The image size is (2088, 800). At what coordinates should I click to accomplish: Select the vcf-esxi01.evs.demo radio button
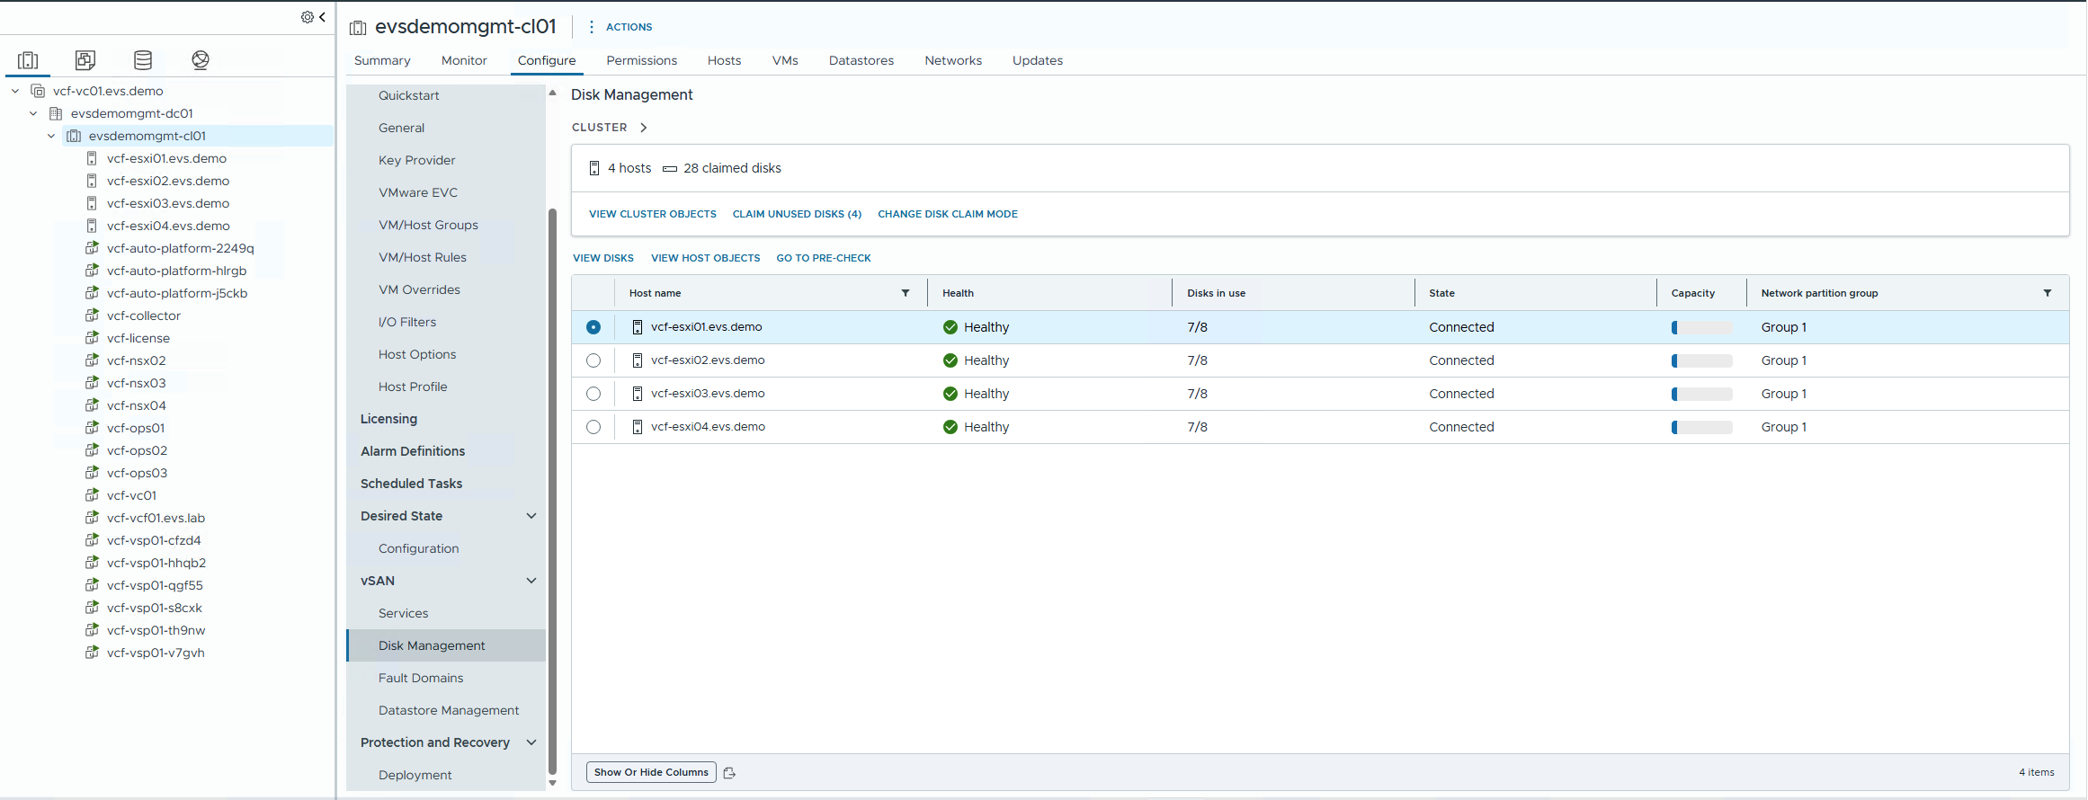(x=593, y=327)
